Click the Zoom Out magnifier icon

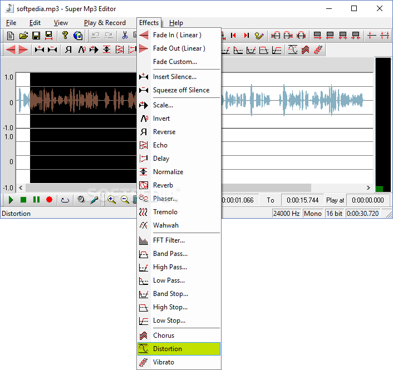(125, 200)
